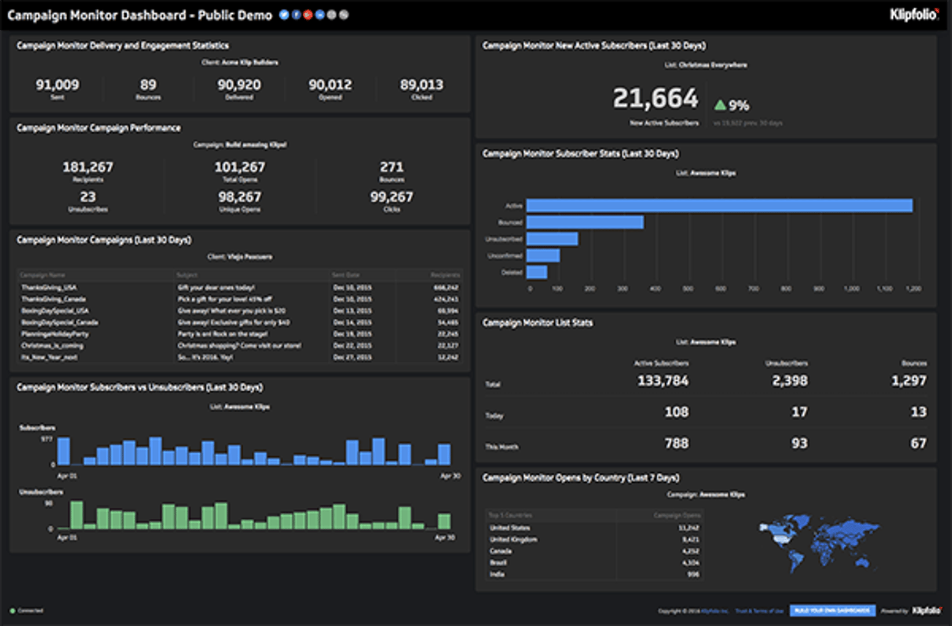The height and width of the screenshot is (626, 952).
Task: Click the Campaign Monitor Campaign Performance panel title
Action: pyautogui.click(x=98, y=128)
